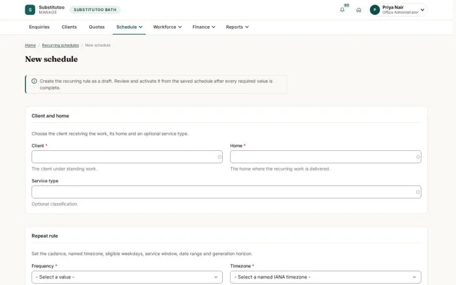Viewport: 456px width, 285px height.
Task: Focus the Home input field
Action: 326,157
